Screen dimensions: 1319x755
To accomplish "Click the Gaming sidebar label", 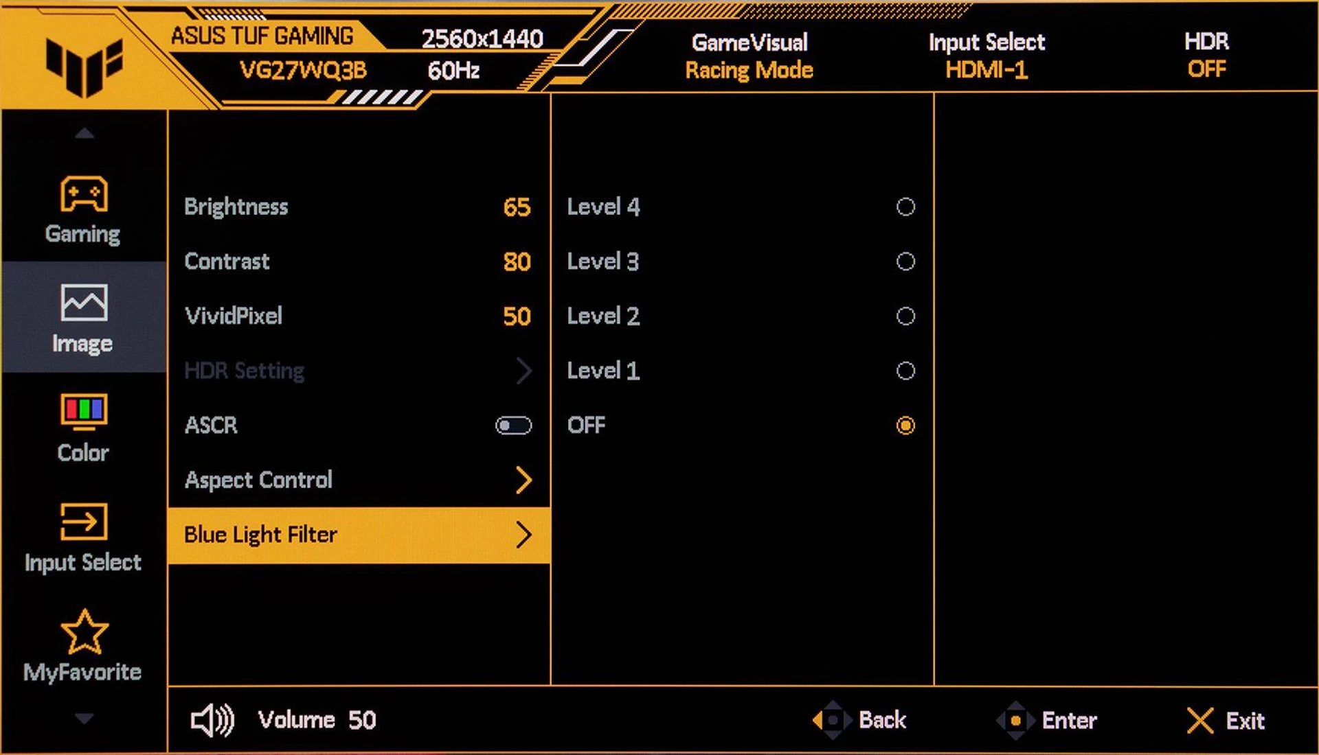I will click(x=83, y=234).
